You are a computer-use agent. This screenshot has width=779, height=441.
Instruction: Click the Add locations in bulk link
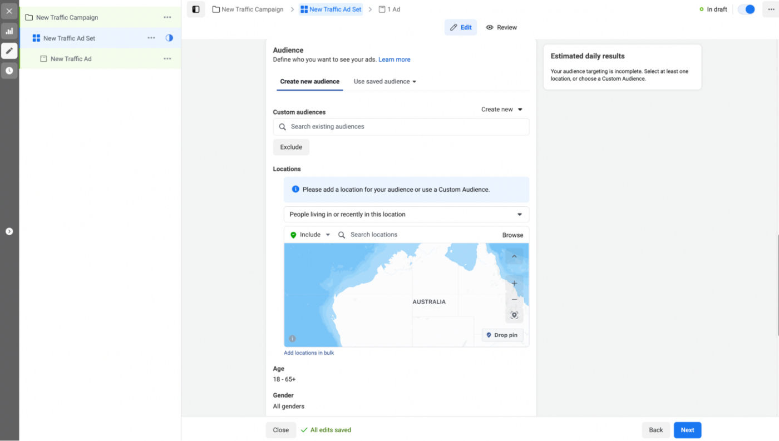click(309, 353)
